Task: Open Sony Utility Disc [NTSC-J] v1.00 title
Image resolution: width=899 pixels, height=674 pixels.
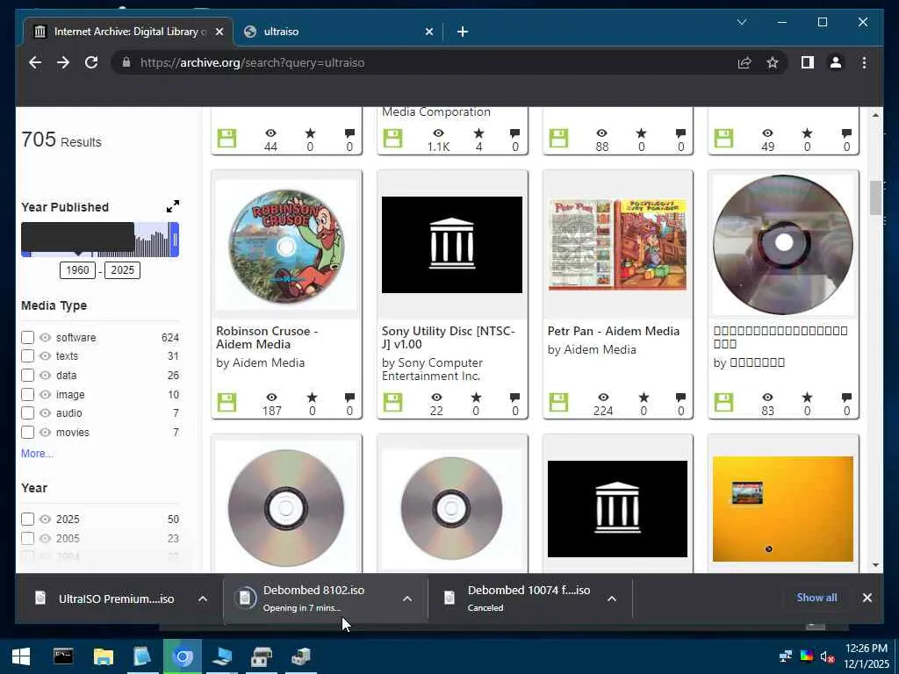Action: pos(449,338)
